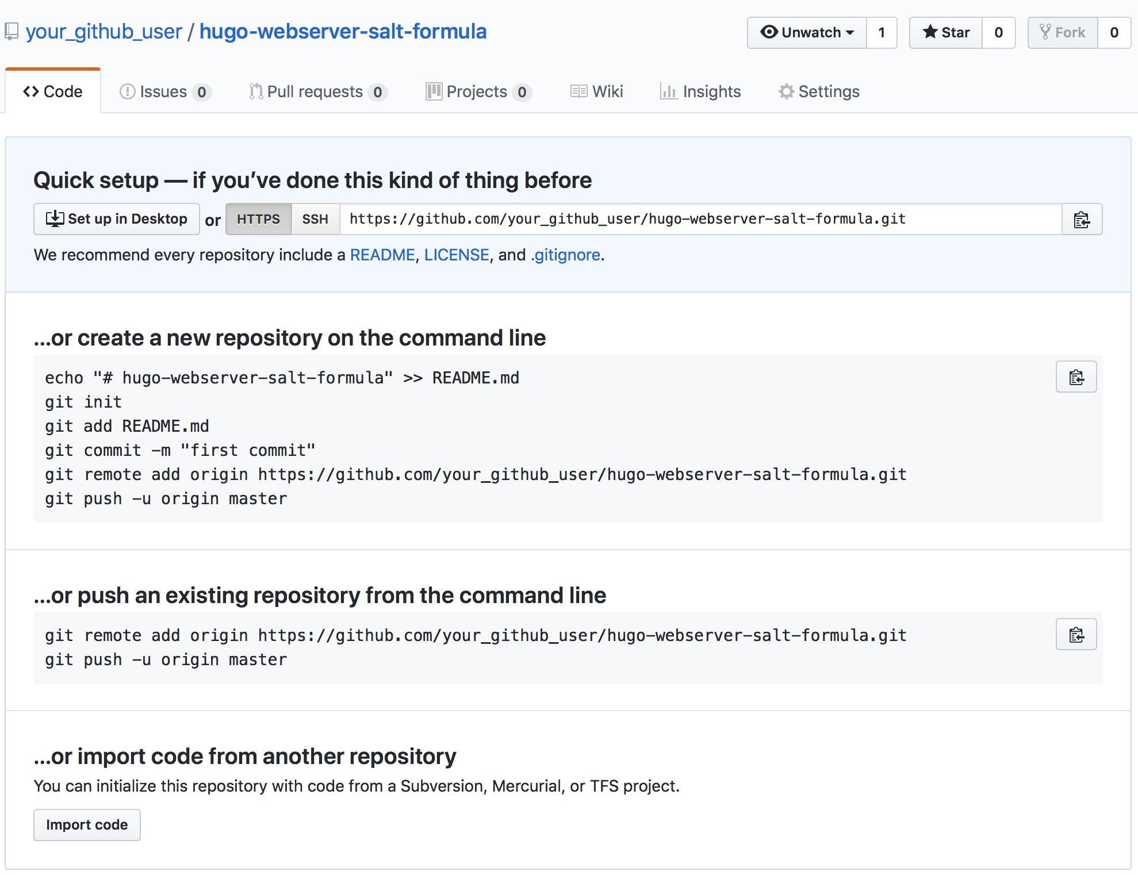Copy the push-existing-repository command snippet
The width and height of the screenshot is (1138, 875).
(x=1076, y=634)
